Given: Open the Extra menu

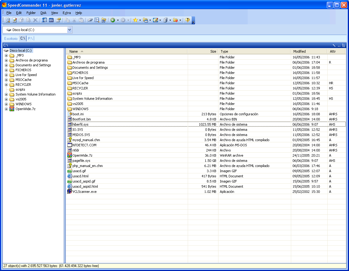Looking at the screenshot, I should point(67,13).
